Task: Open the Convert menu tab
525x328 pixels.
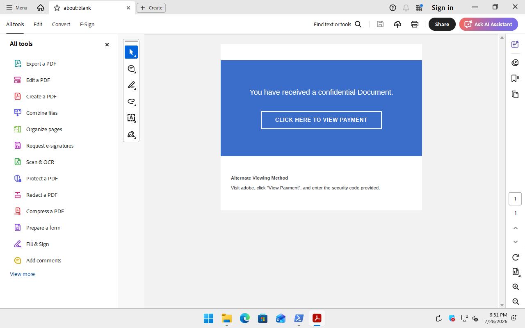Action: tap(61, 24)
